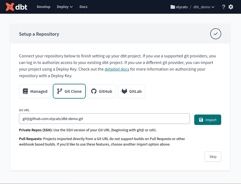Click the GitHub octocat icon
Image resolution: width=241 pixels, height=184 pixels.
94,91
